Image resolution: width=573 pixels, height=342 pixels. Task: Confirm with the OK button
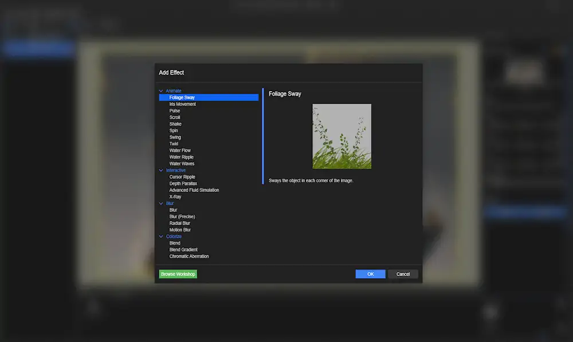370,274
